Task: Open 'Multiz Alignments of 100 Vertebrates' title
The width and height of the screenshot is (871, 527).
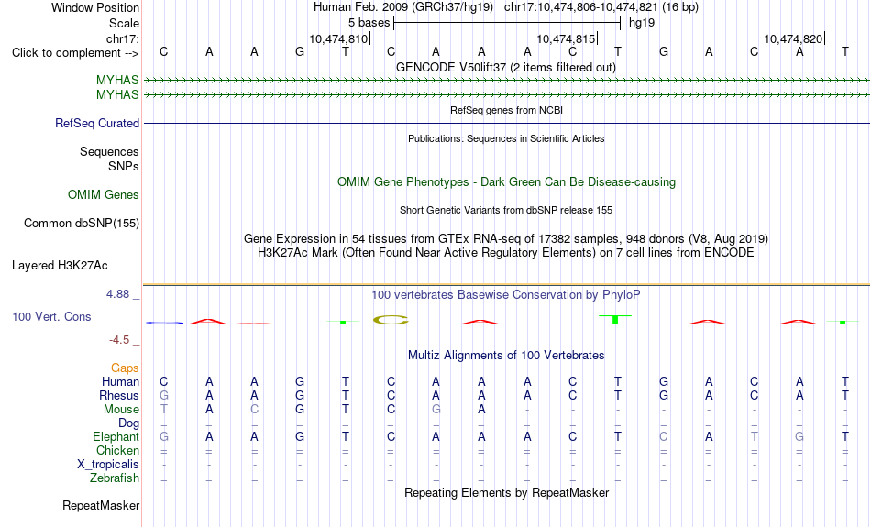Action: [505, 356]
